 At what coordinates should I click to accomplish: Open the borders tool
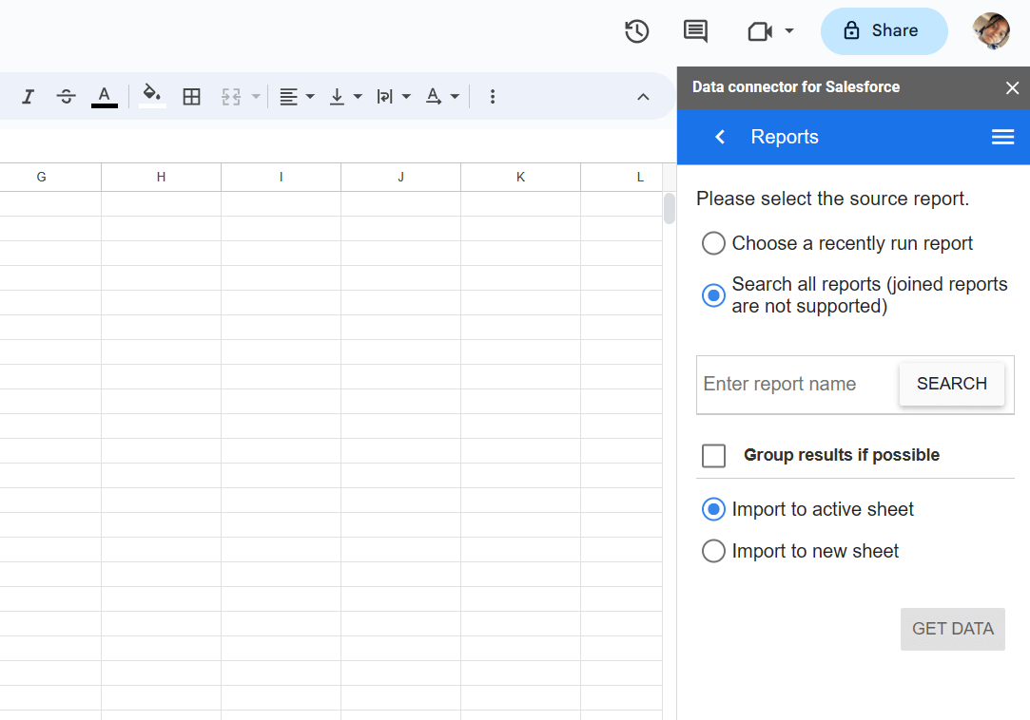coord(191,97)
